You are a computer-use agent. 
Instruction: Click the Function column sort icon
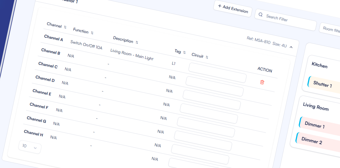pyautogui.click(x=92, y=33)
